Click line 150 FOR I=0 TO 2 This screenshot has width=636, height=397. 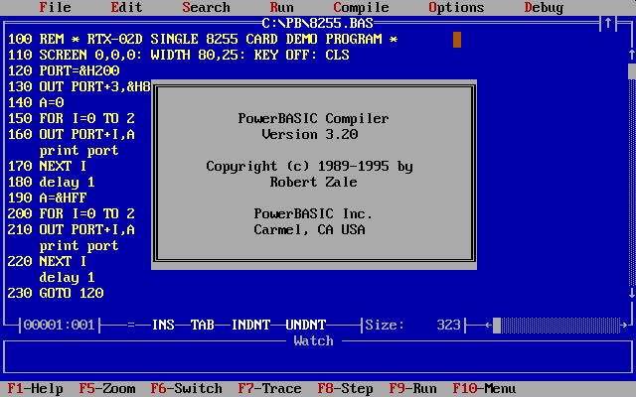[71, 118]
